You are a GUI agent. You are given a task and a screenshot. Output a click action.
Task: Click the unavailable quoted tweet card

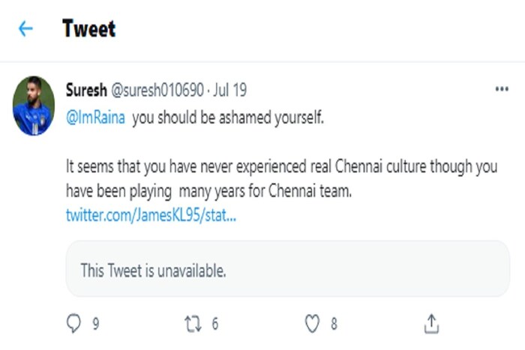tap(288, 268)
